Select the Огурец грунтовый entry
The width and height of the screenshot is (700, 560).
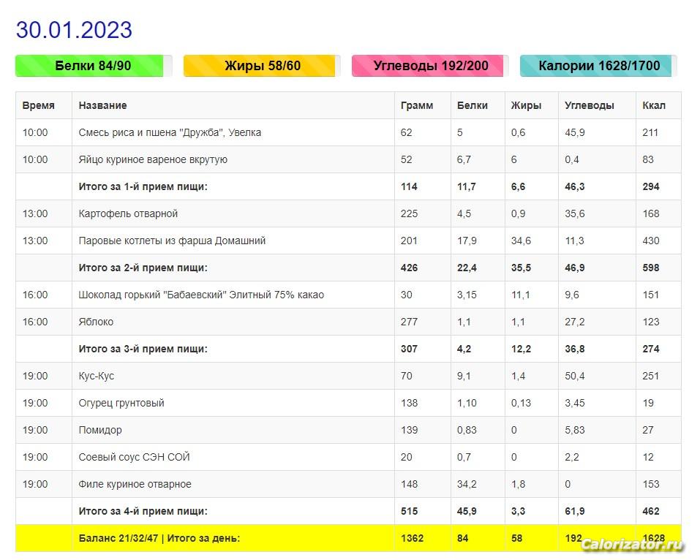point(121,403)
